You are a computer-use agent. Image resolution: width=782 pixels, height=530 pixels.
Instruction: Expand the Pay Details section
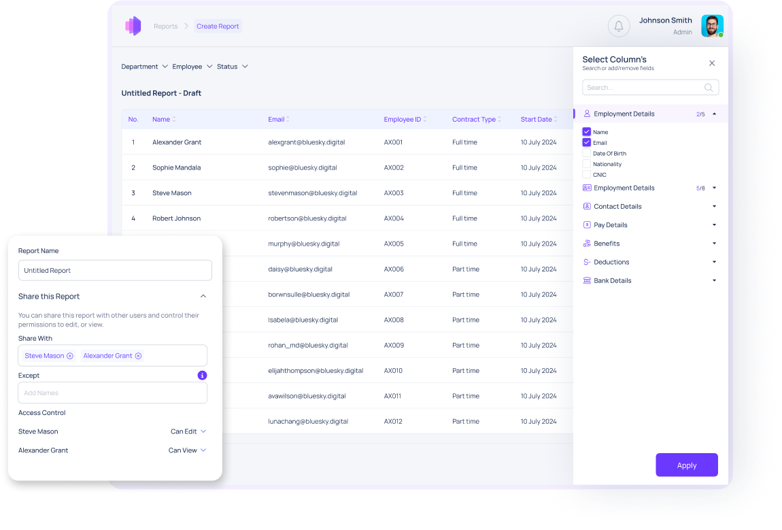coord(714,225)
